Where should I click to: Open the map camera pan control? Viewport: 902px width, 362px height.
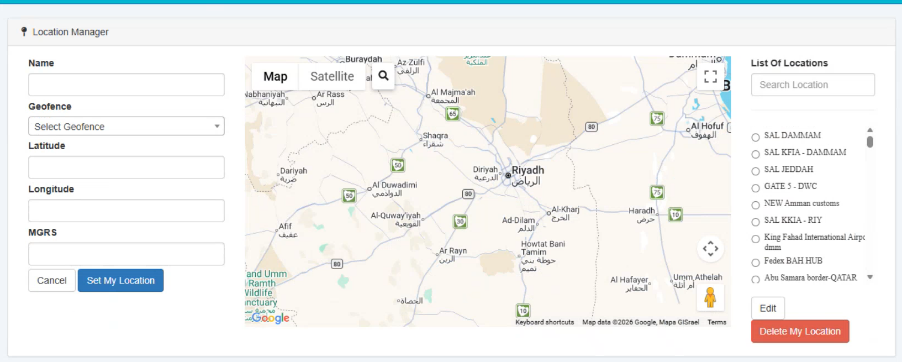pos(710,249)
